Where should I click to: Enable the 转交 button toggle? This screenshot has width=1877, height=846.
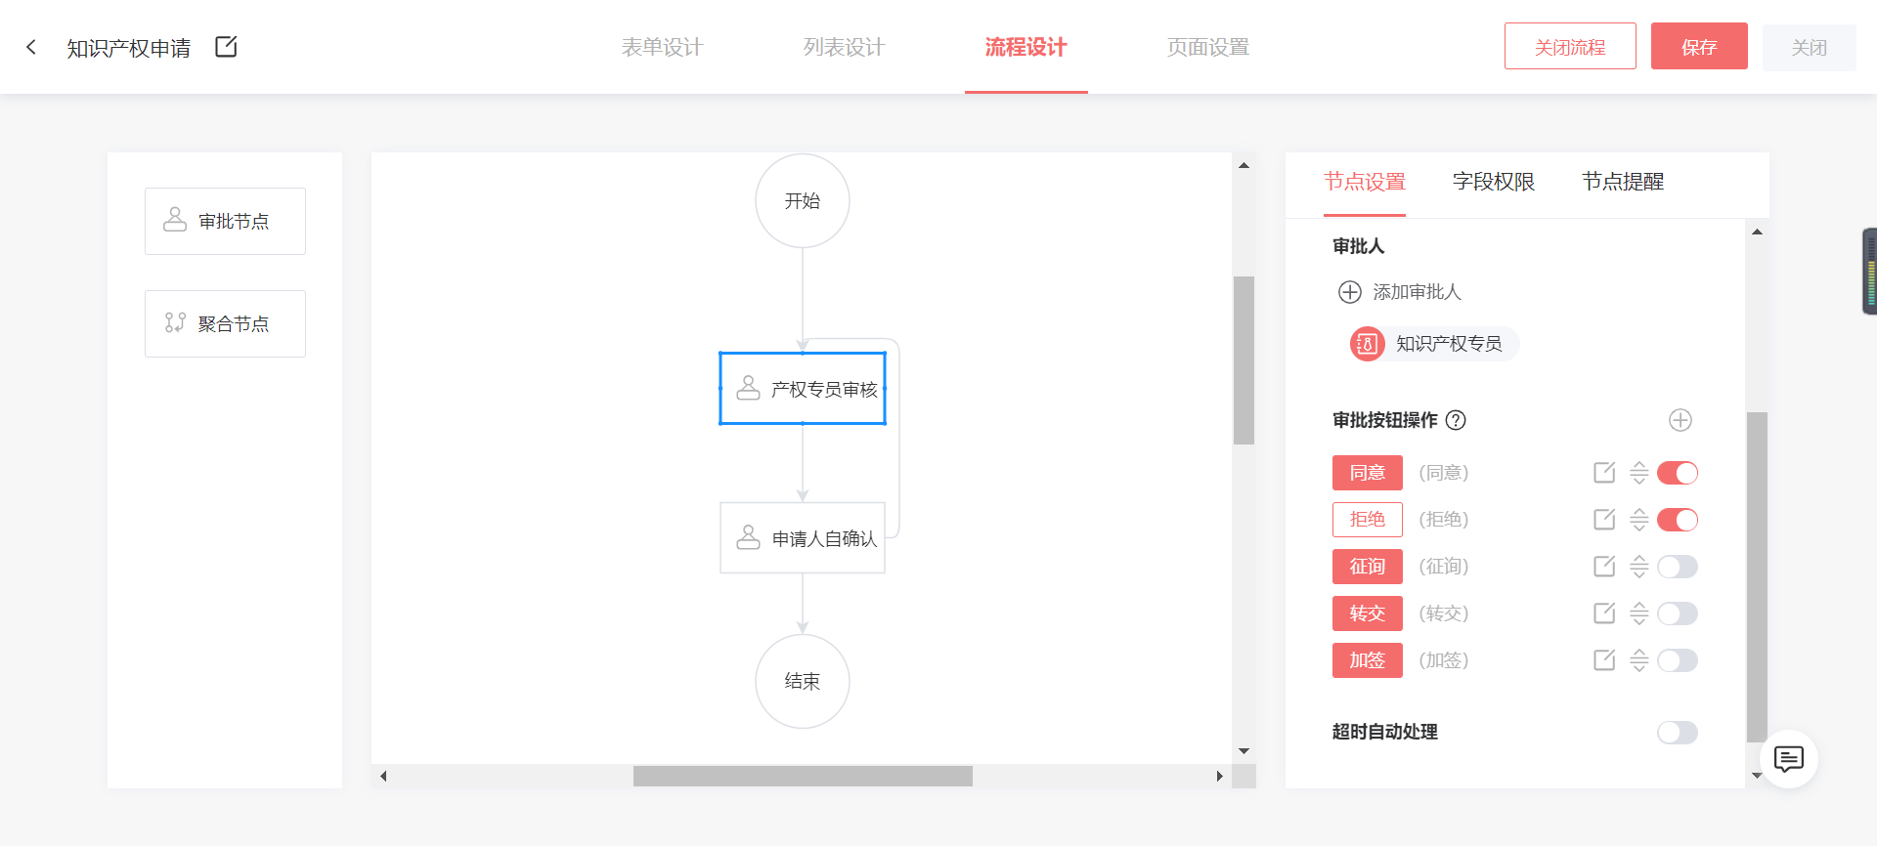[1678, 613]
